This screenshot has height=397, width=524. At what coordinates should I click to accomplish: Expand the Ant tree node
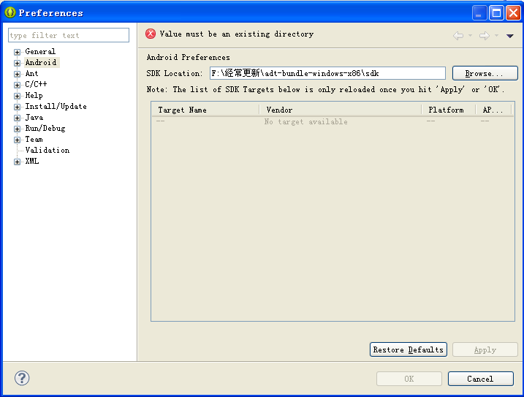click(x=17, y=74)
